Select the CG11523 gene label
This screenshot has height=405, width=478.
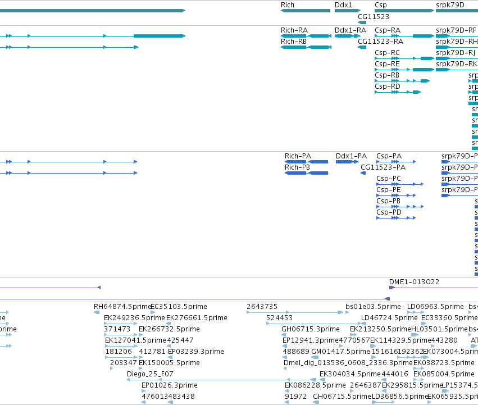[374, 16]
